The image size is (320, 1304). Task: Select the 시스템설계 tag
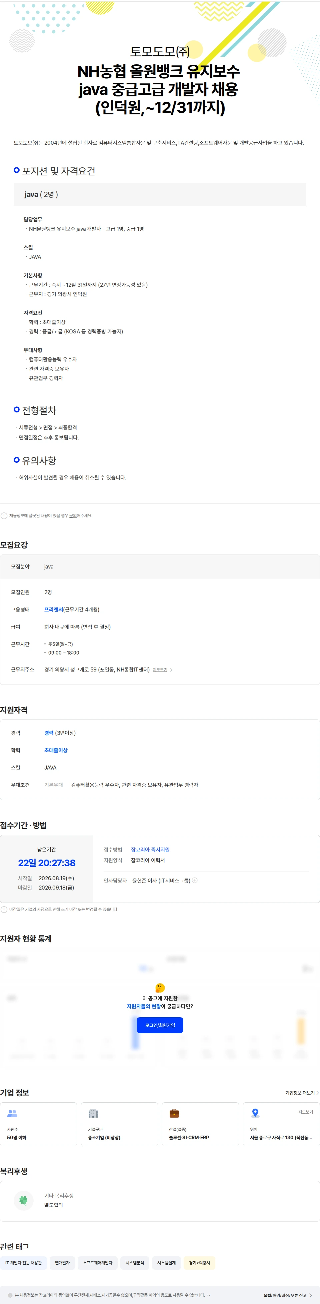click(x=167, y=1263)
